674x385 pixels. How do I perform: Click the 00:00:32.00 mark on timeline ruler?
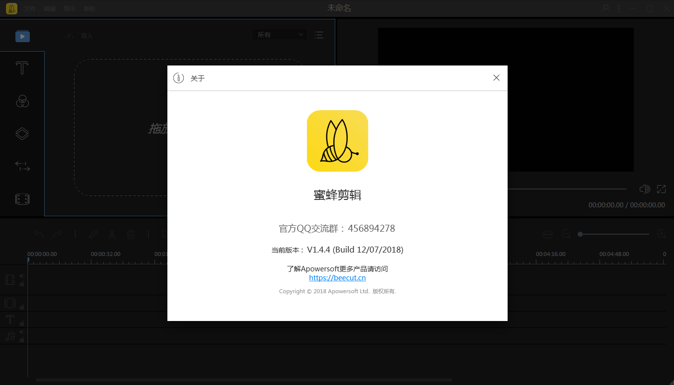point(105,254)
